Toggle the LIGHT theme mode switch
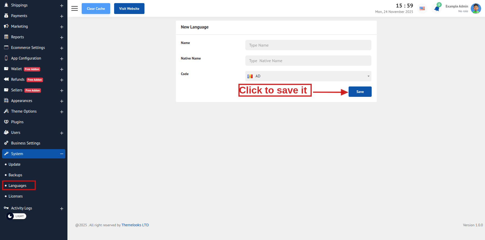Screen dimensions: 485x240 (16, 216)
